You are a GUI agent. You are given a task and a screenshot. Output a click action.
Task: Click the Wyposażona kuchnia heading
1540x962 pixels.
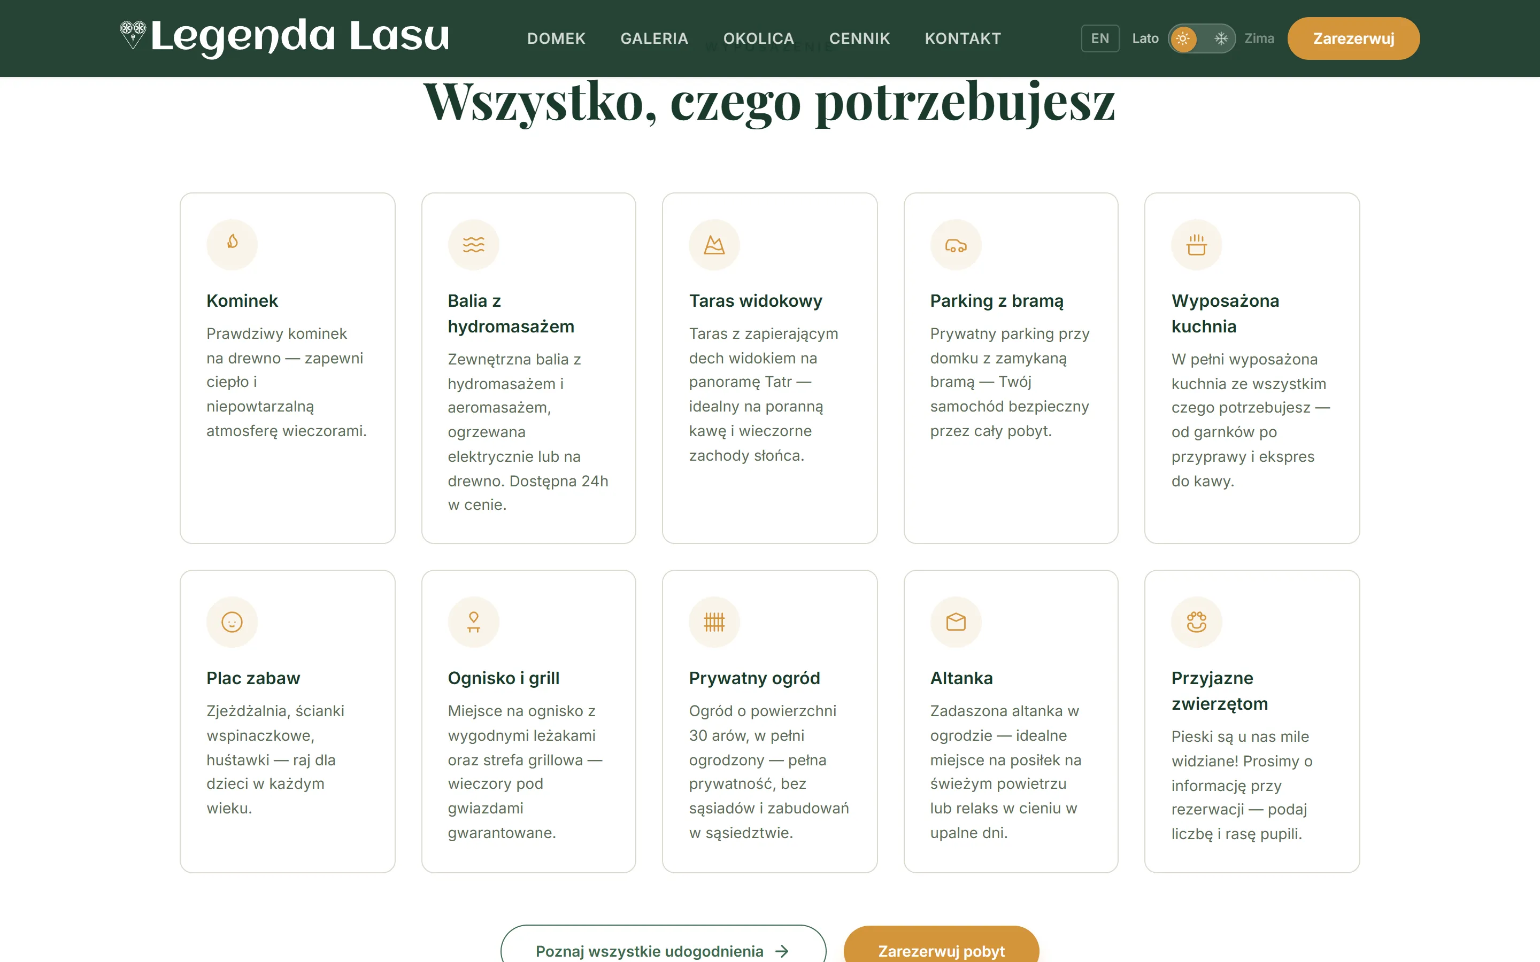point(1225,314)
